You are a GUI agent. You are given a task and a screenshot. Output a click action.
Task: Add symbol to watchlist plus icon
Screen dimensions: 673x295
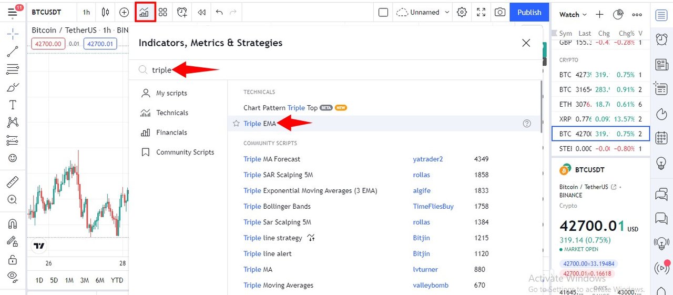click(599, 15)
